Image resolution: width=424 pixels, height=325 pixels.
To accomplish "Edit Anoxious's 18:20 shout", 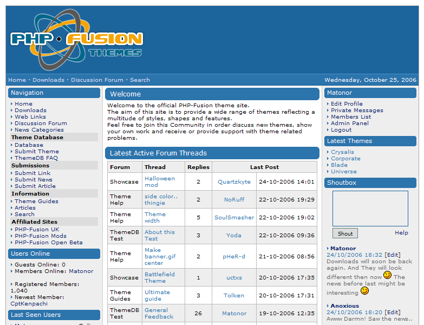I will [x=393, y=313].
